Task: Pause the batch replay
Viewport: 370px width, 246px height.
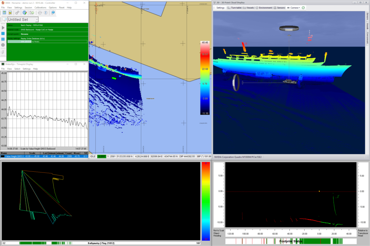Action: pyautogui.click(x=3, y=39)
